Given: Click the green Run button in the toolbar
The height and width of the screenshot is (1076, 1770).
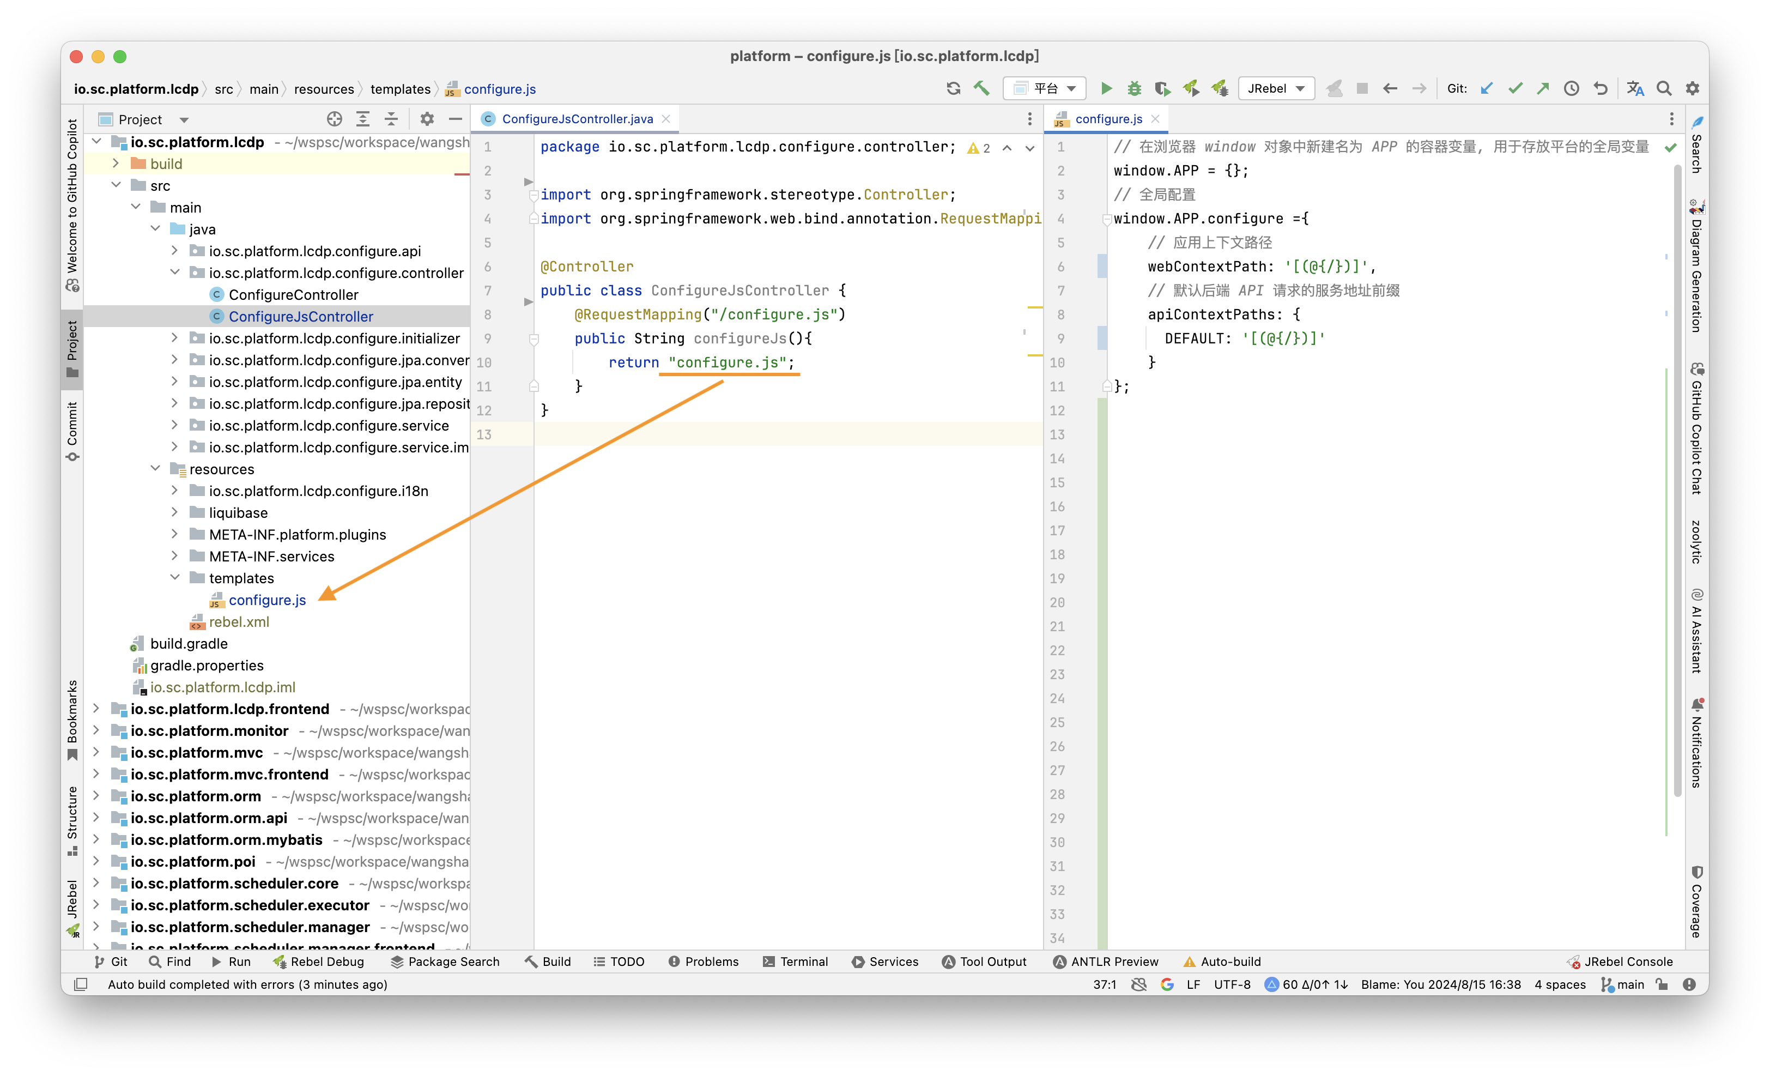Looking at the screenshot, I should pos(1106,88).
